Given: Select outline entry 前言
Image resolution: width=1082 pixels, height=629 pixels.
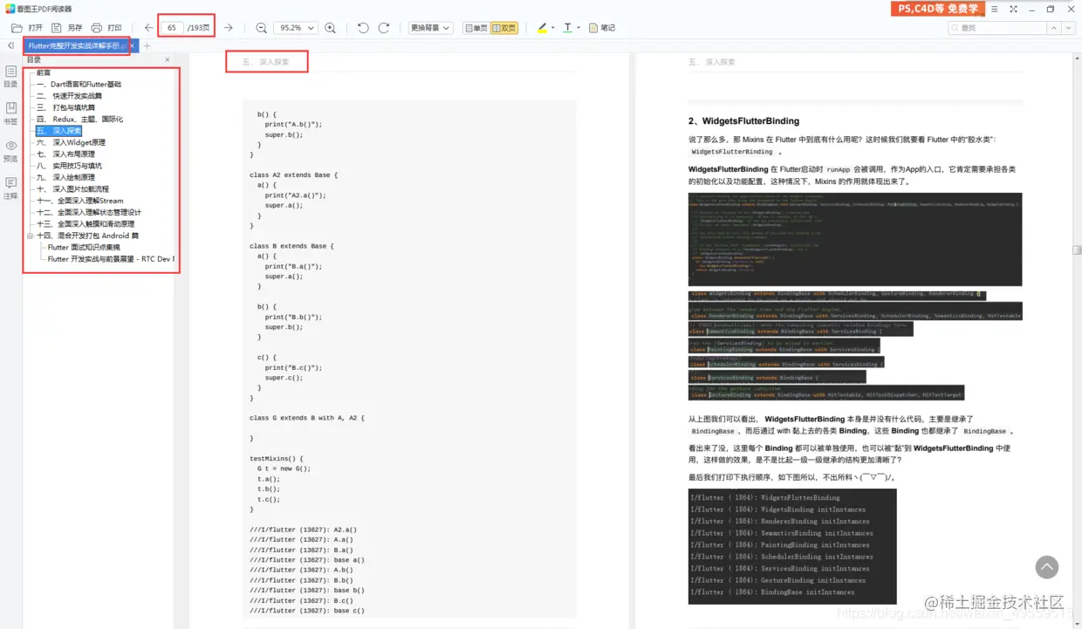Looking at the screenshot, I should (x=44, y=72).
